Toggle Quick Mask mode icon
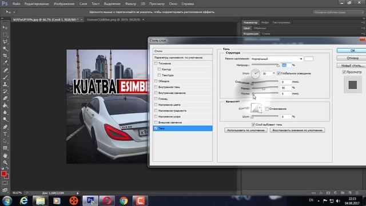This screenshot has width=366, height=206. 5,183
